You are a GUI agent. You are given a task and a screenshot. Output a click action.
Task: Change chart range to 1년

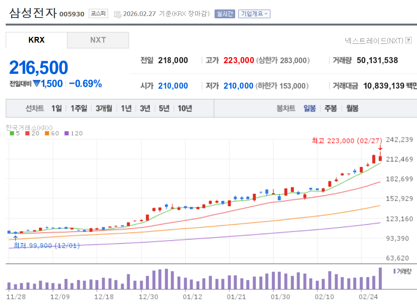tap(126, 108)
